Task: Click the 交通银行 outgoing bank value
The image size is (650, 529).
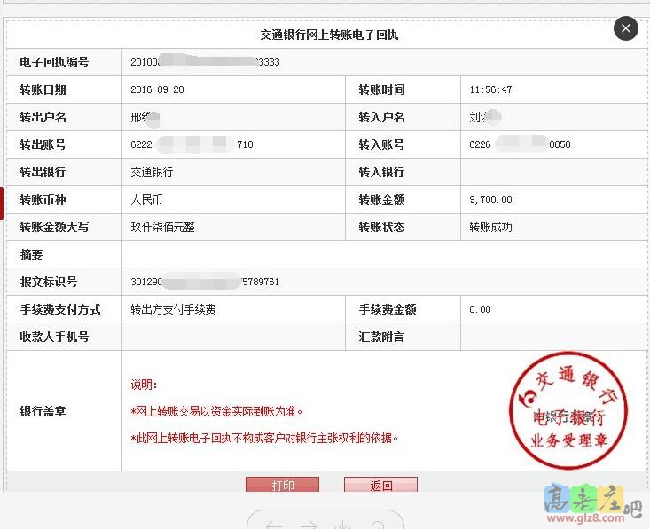Action: click(152, 172)
